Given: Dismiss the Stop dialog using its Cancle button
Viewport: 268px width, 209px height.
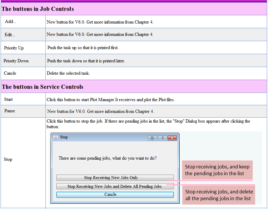Looking at the screenshot, I should click(x=115, y=195).
